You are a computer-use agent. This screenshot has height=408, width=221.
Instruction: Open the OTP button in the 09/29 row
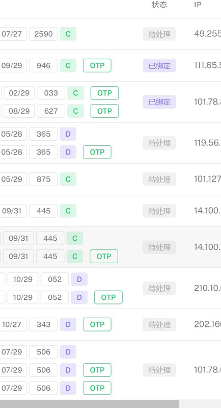click(x=97, y=66)
